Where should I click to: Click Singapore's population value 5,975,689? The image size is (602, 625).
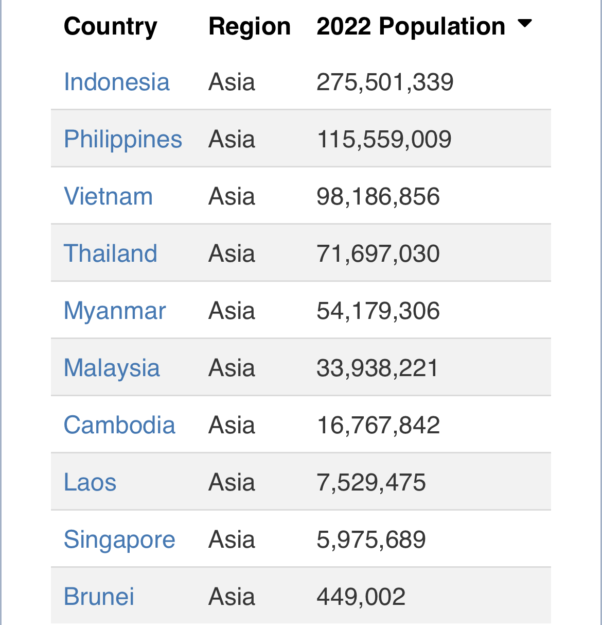[x=371, y=539]
